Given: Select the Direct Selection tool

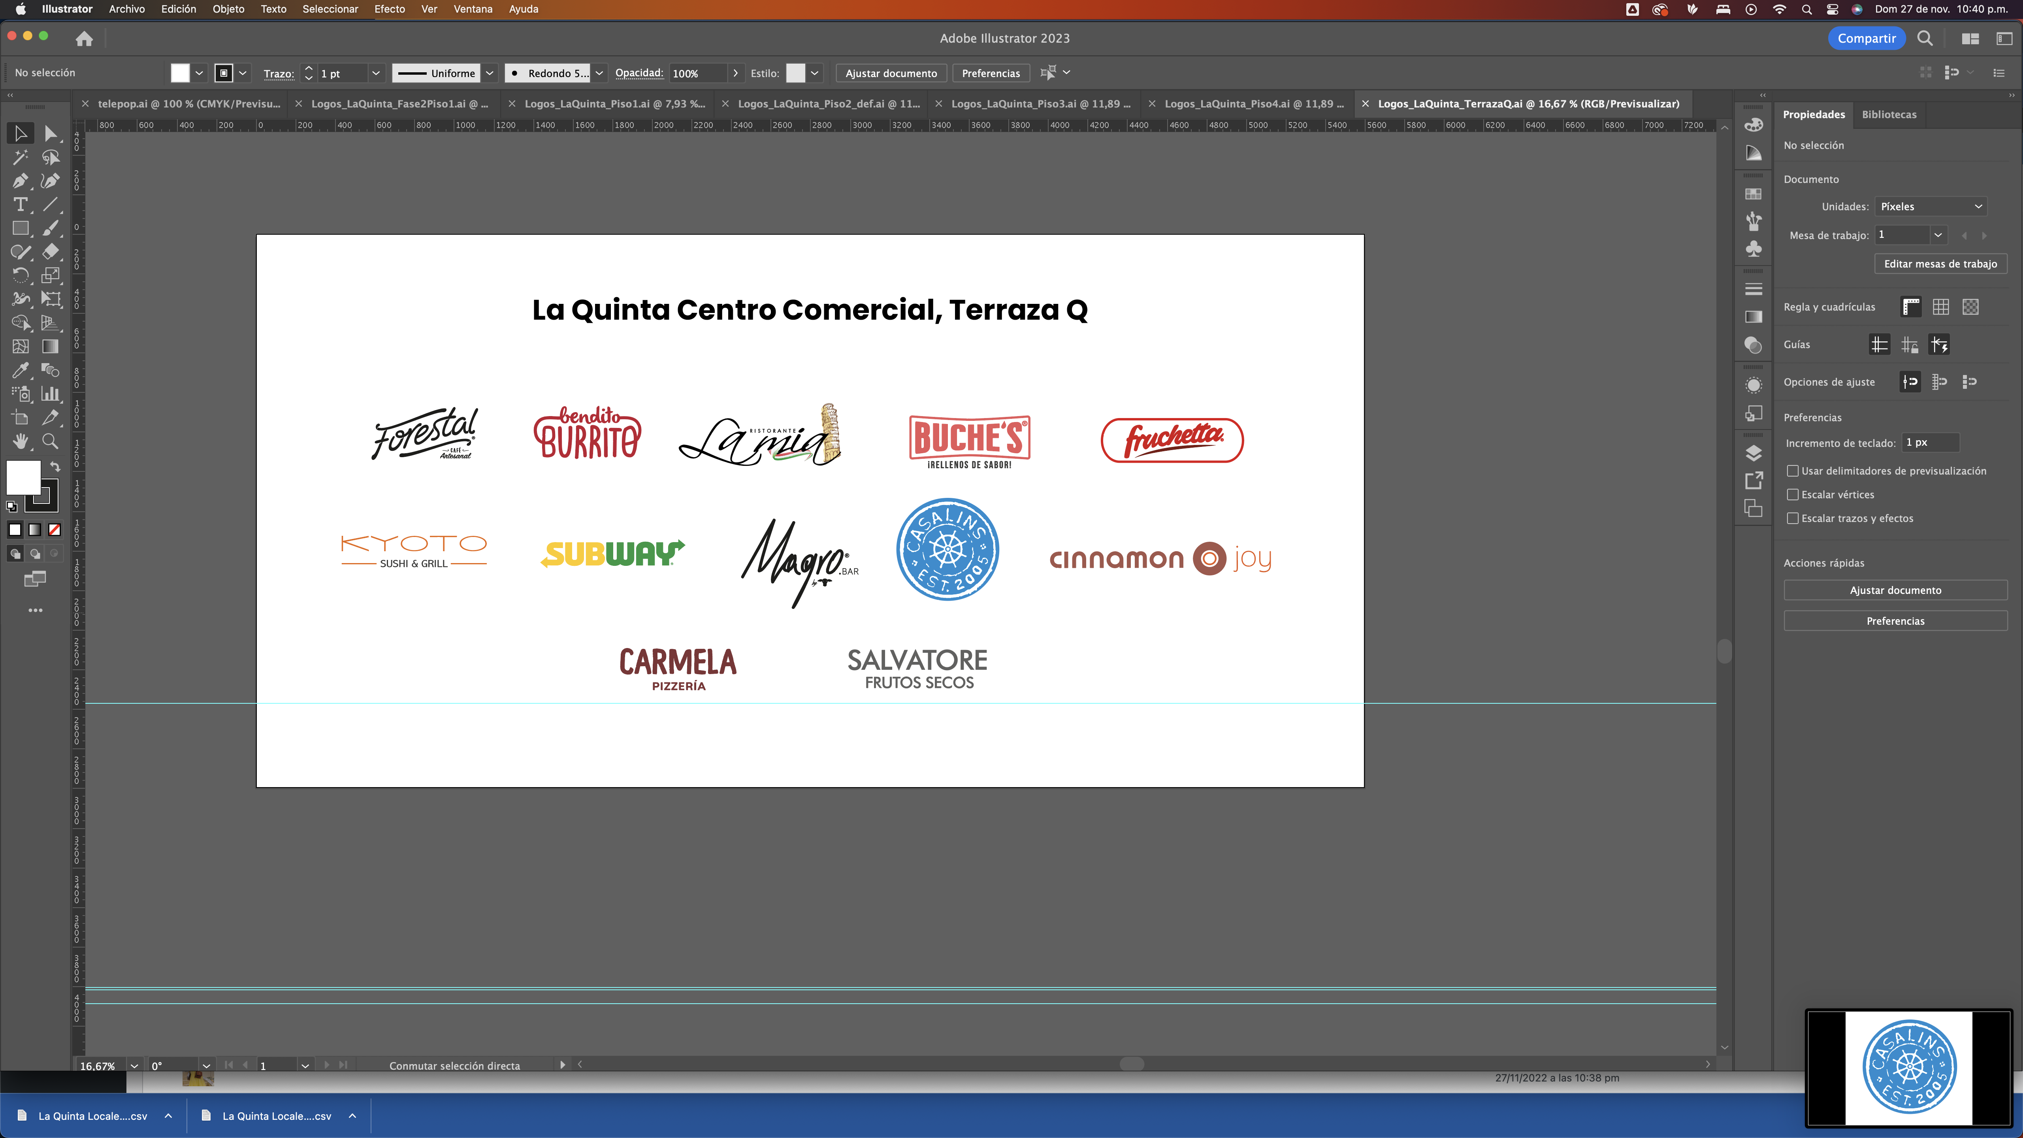Looking at the screenshot, I should tap(50, 134).
